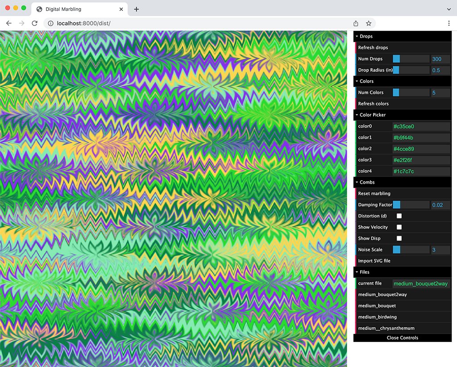Screen dimensions: 457x367
Task: Enable the Show Disp checkbox
Action: click(x=399, y=238)
